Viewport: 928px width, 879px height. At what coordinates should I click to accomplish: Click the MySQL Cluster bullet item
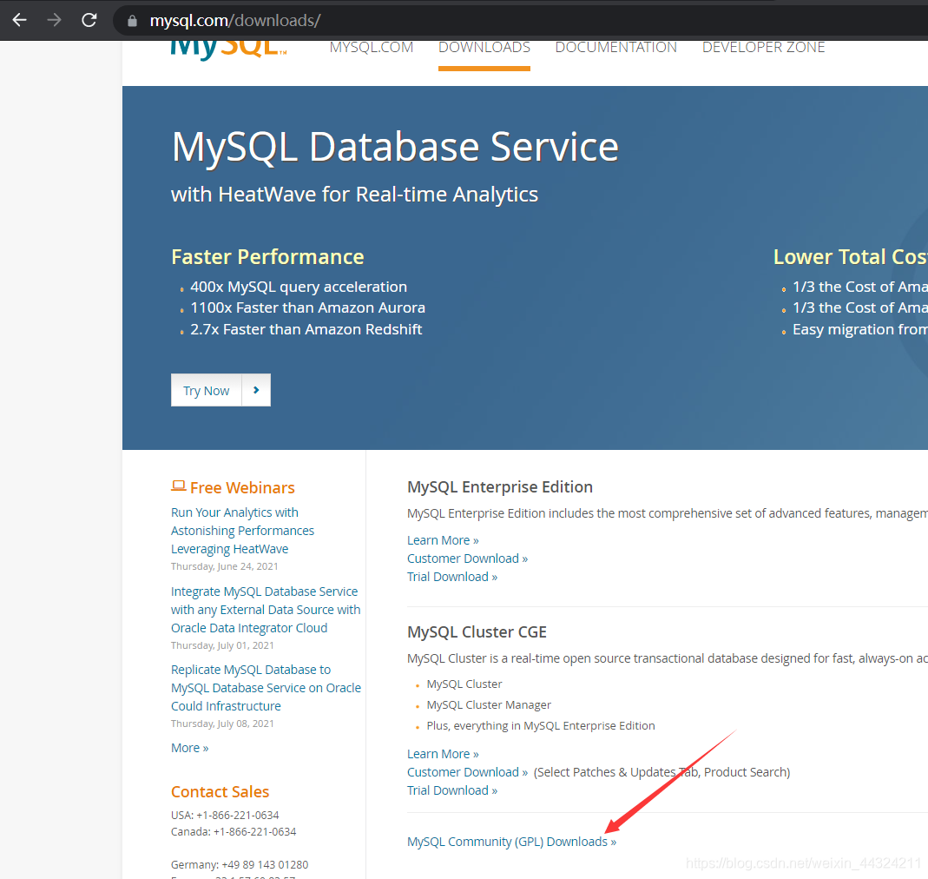click(464, 684)
